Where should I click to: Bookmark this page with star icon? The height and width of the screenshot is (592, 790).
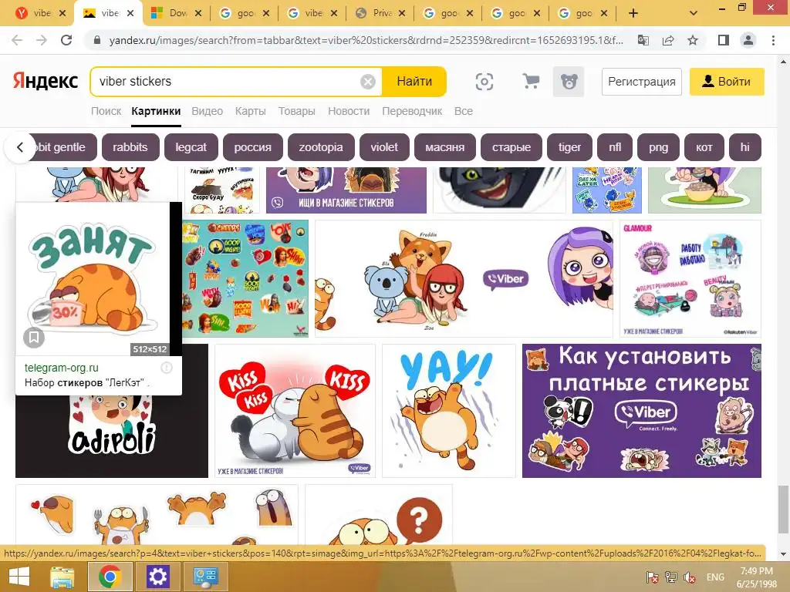coord(693,40)
